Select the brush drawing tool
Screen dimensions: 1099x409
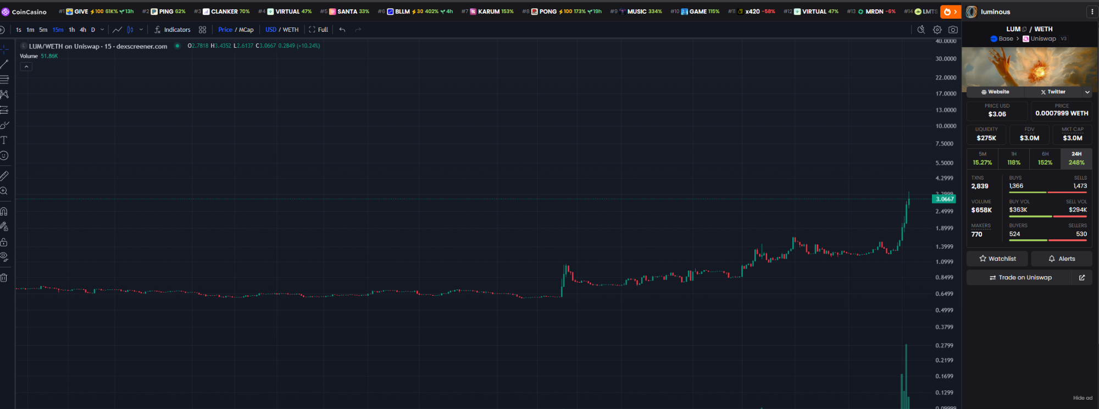click(x=4, y=125)
